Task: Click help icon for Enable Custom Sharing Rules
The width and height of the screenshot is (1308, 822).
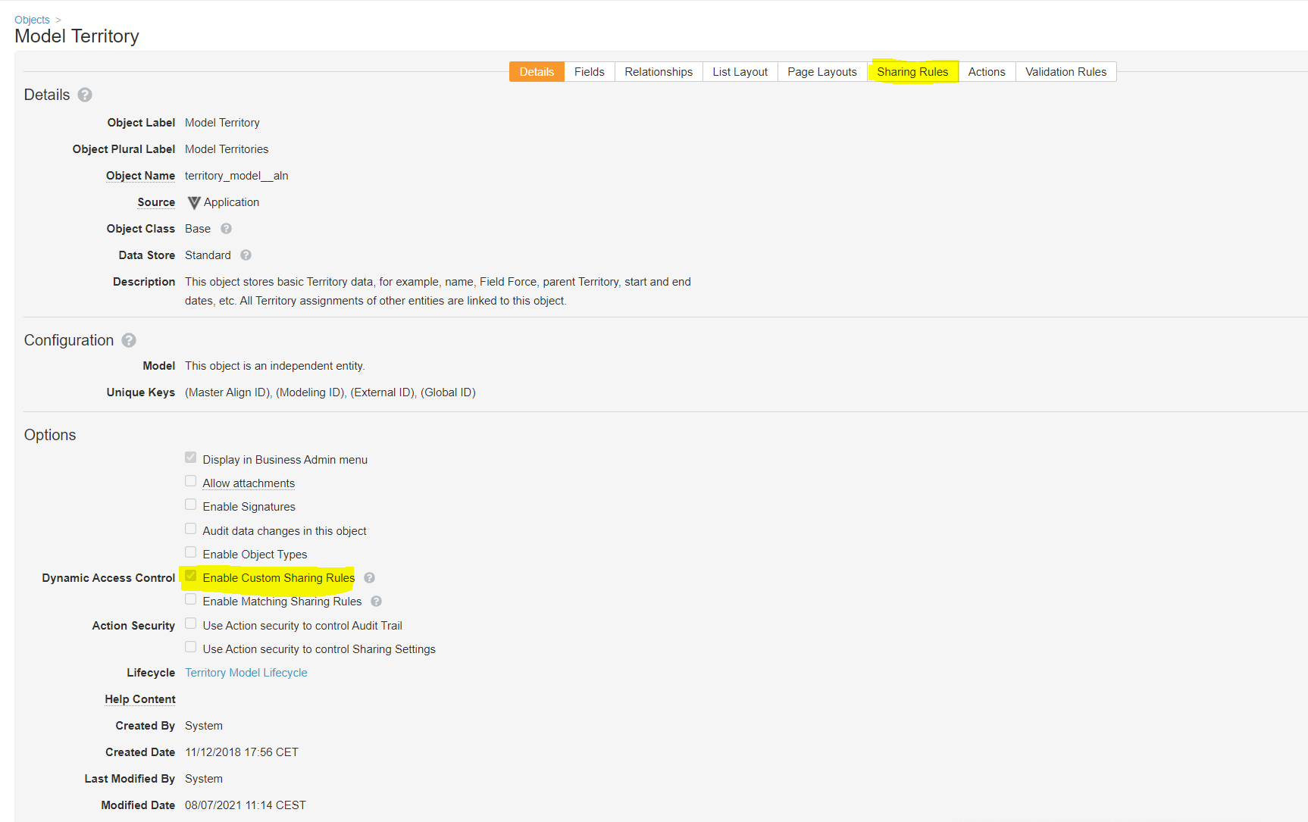Action: (x=369, y=578)
